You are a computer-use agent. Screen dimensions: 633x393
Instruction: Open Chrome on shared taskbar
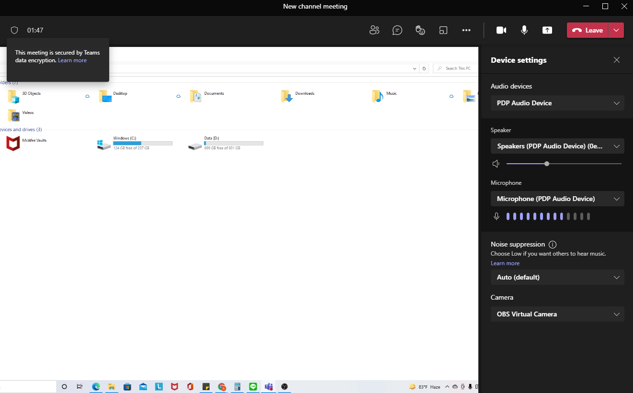point(222,387)
